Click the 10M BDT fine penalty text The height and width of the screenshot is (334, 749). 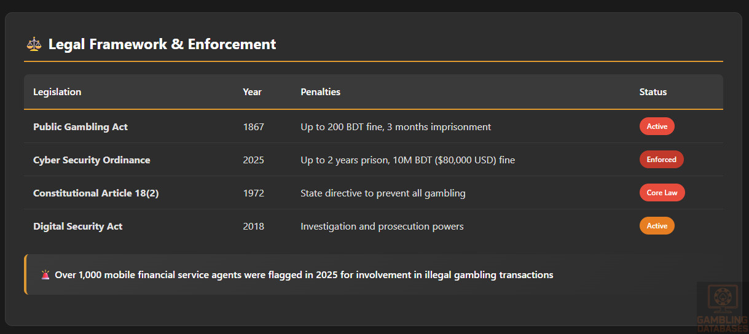pyautogui.click(x=407, y=160)
